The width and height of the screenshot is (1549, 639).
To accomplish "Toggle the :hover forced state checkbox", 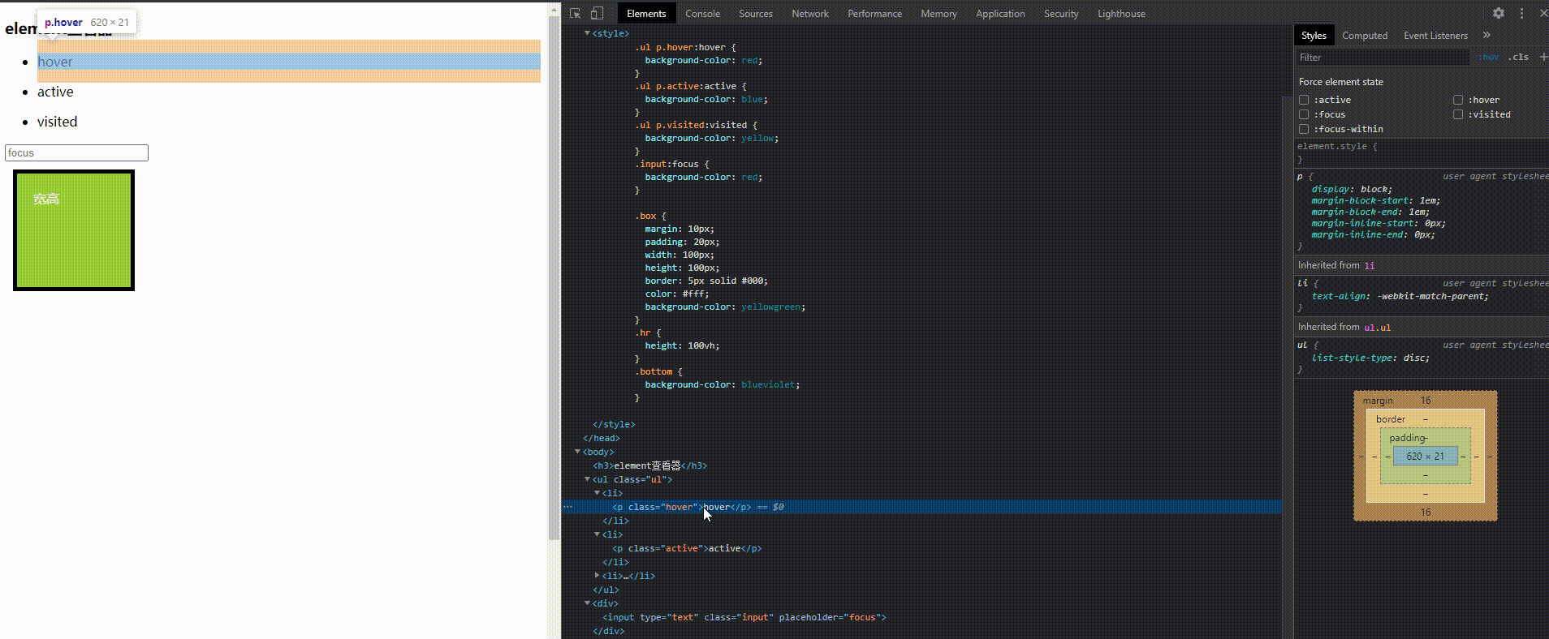I will 1458,100.
